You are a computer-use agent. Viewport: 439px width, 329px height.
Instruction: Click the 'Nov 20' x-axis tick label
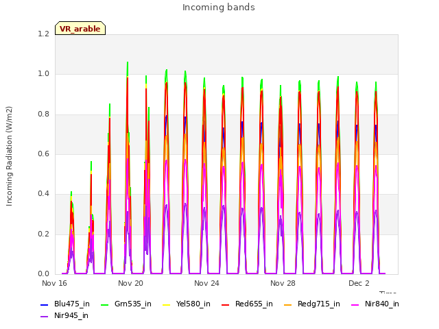point(130,283)
